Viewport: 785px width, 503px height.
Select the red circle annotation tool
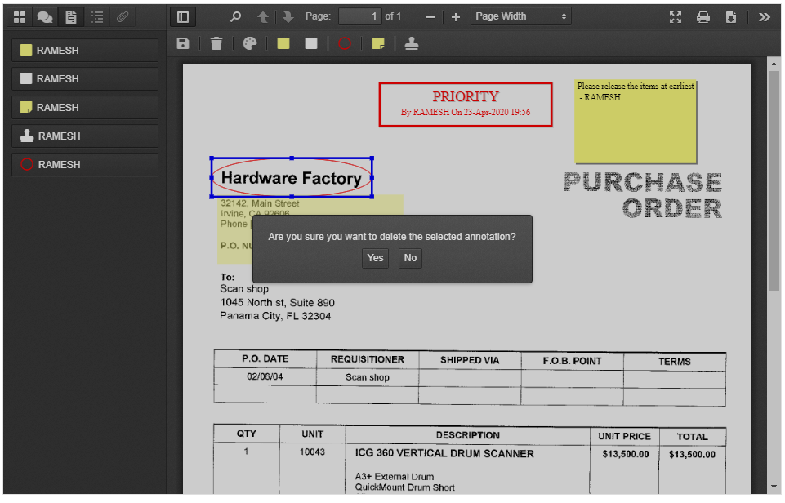pos(345,43)
